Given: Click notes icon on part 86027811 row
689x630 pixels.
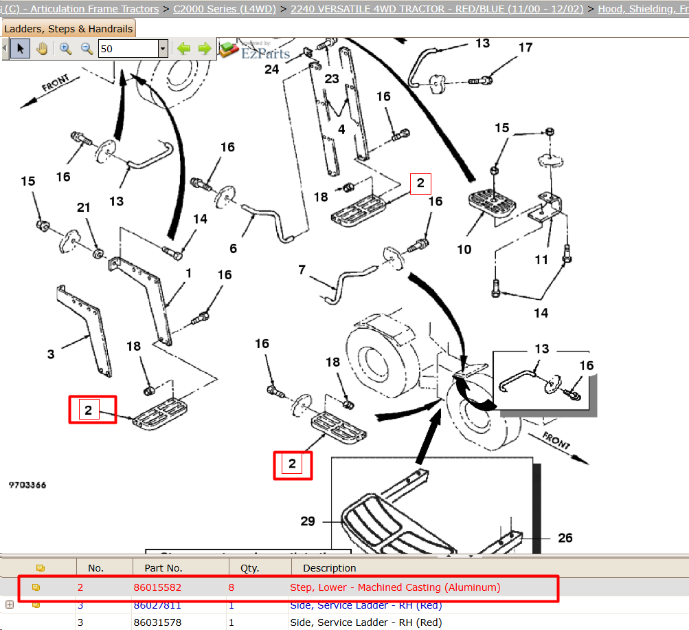Looking at the screenshot, I should 36,605.
